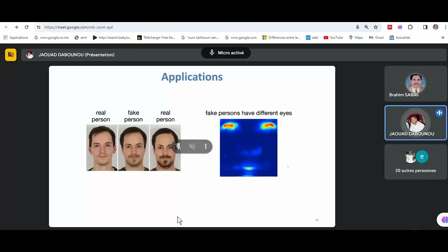The image size is (448, 252).
Task: Click the presenter avatar in the presentation bar
Action: (x=30, y=55)
